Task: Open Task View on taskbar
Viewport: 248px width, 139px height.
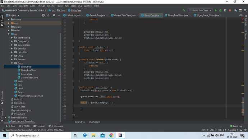Action: [75, 135]
